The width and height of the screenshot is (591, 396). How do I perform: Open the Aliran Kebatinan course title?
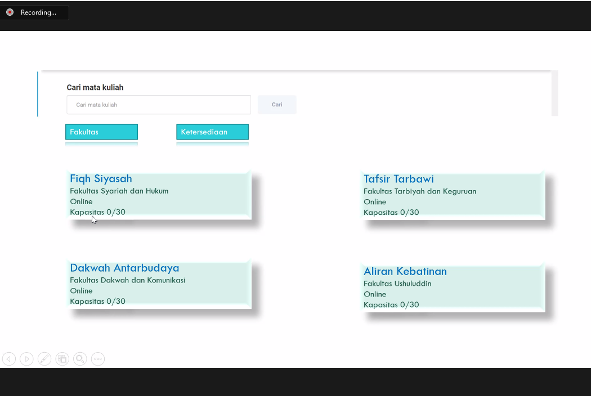(405, 272)
